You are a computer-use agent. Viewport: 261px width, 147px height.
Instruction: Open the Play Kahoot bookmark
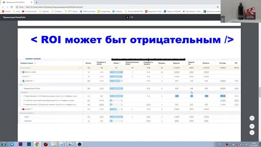pos(192,11)
